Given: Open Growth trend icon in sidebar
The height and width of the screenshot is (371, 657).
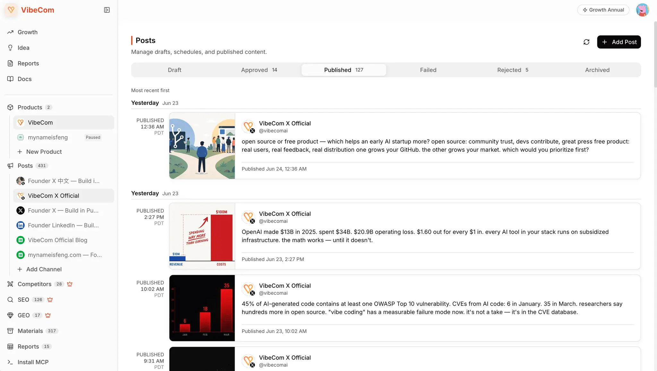Looking at the screenshot, I should [x=10, y=32].
